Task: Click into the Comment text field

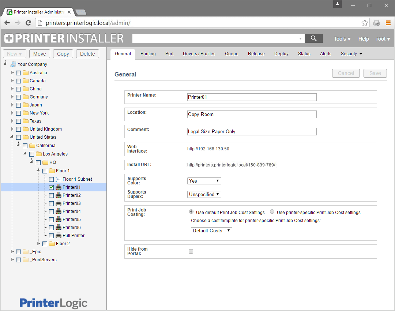Action: pos(252,131)
